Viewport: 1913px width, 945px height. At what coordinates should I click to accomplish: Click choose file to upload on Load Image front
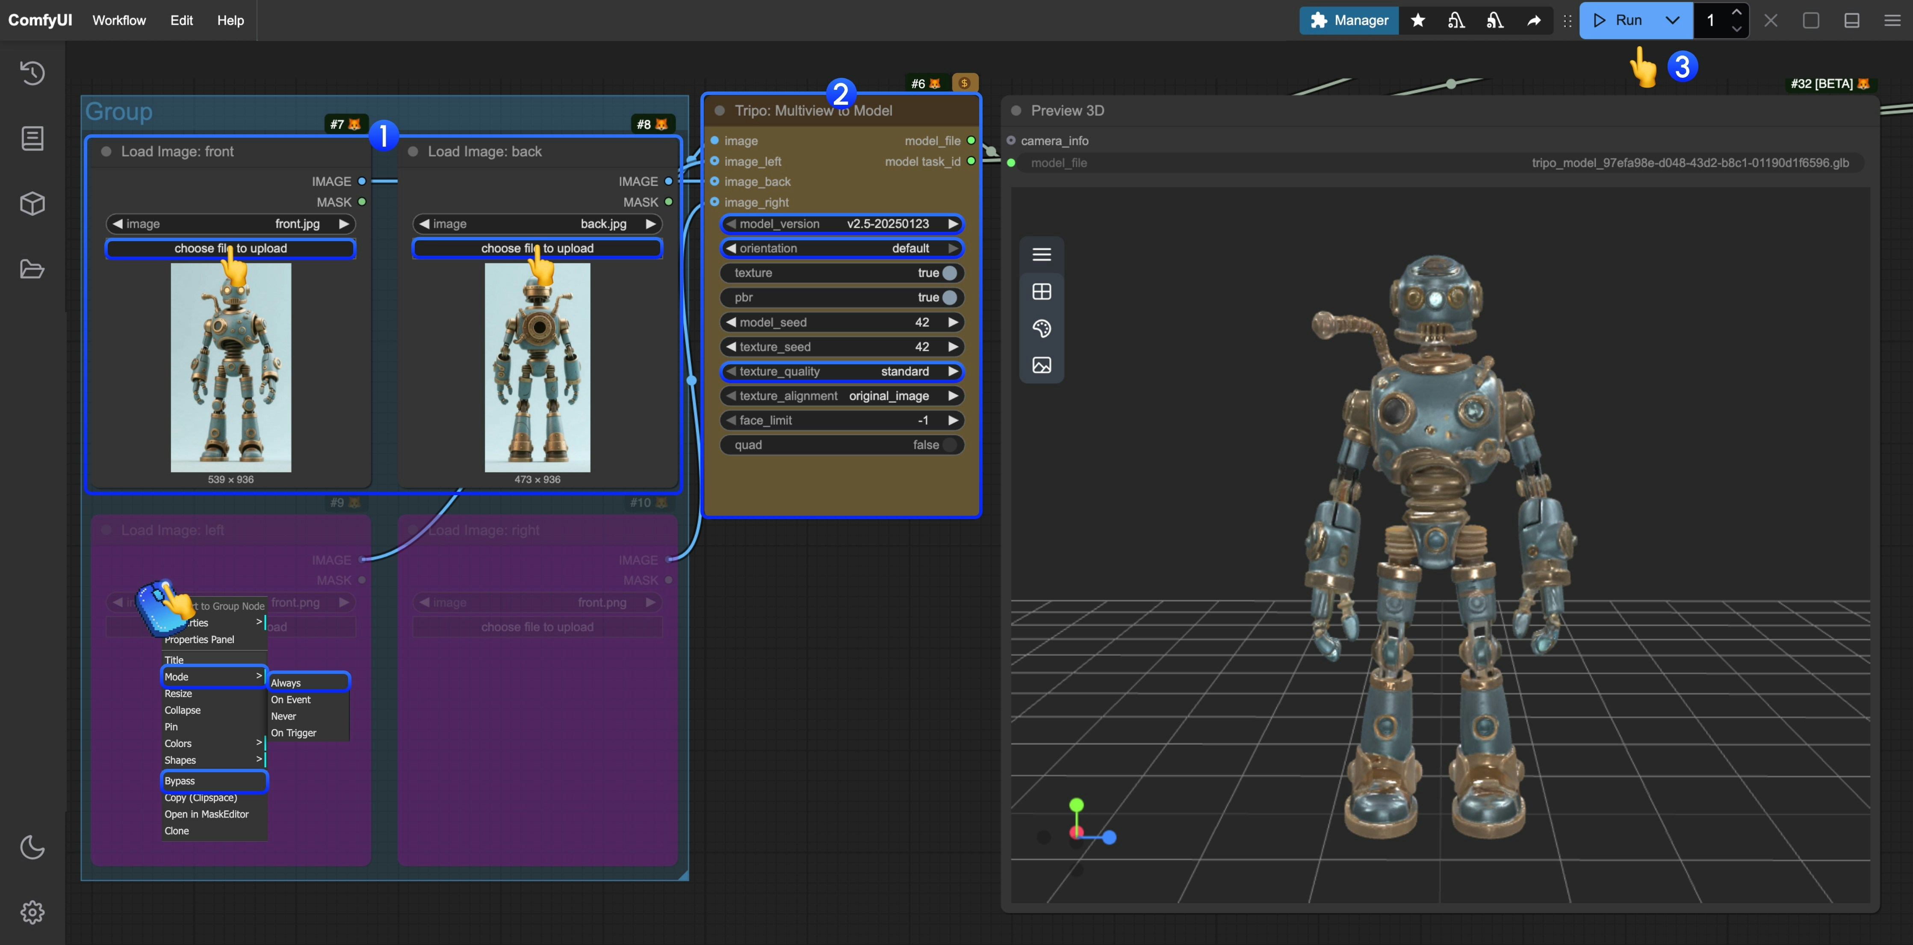231,248
